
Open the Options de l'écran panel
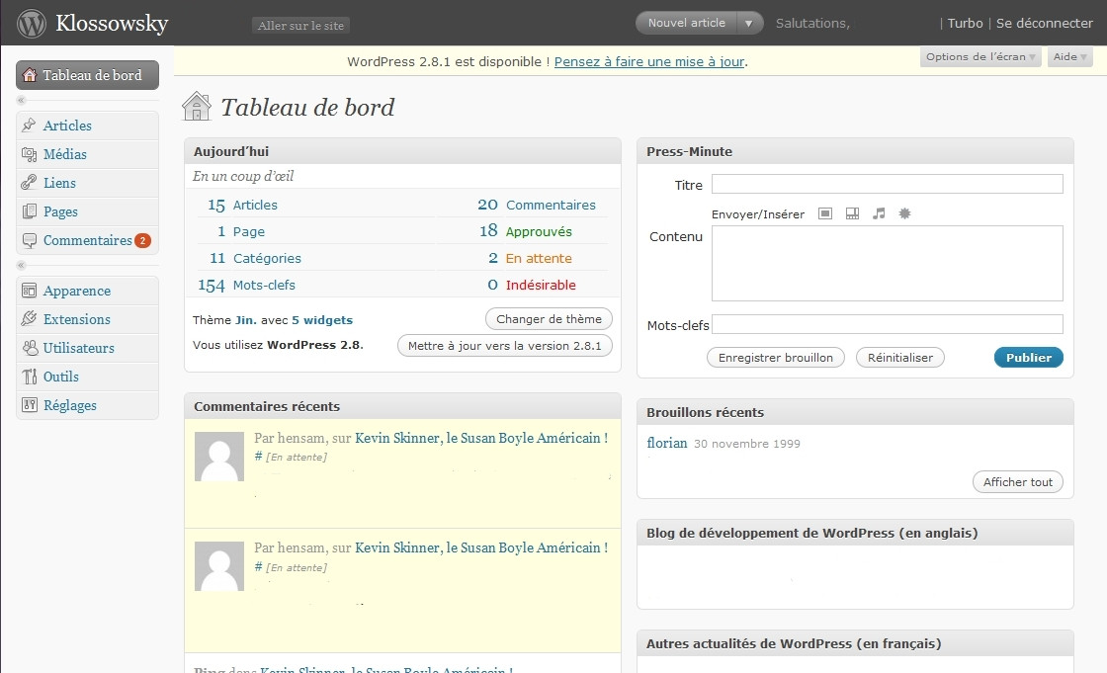coord(979,56)
